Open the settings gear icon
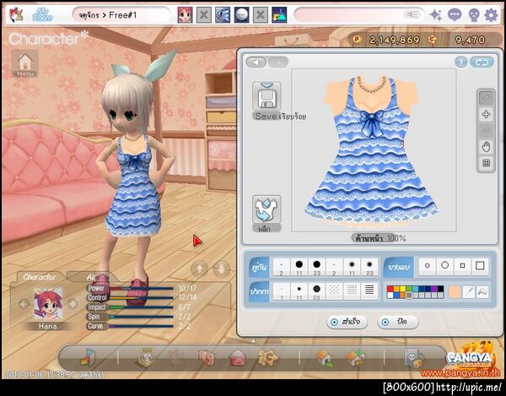Image resolution: width=506 pixels, height=396 pixels. [491, 15]
